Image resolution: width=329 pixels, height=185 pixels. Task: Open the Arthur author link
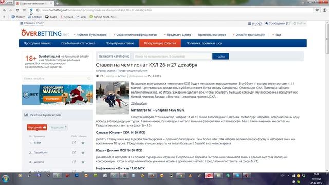[x=122, y=76]
